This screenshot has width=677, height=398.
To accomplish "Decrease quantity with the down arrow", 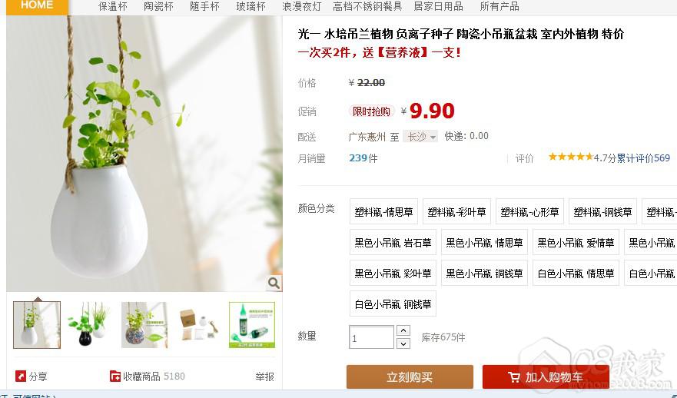I will tap(403, 343).
